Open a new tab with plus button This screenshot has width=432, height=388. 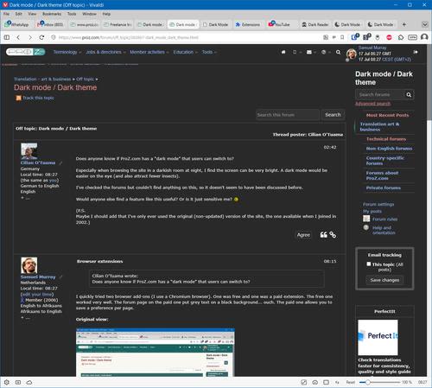[x=404, y=24]
